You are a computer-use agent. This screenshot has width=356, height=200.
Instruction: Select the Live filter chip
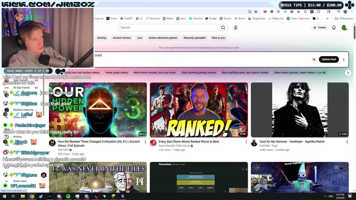tap(140, 38)
